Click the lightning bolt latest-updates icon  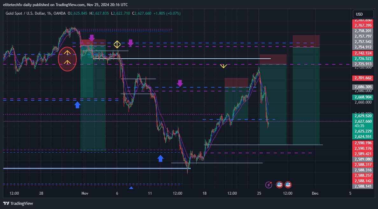(x=269, y=185)
